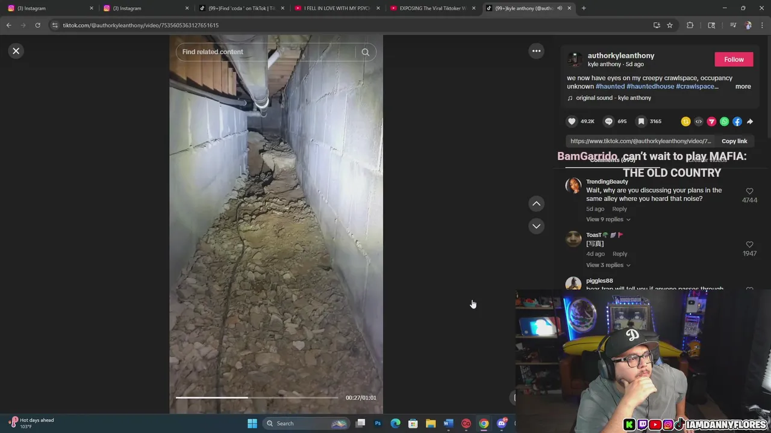Open authorkyleanthony profile avatar
This screenshot has width=771, height=433.
click(574, 60)
